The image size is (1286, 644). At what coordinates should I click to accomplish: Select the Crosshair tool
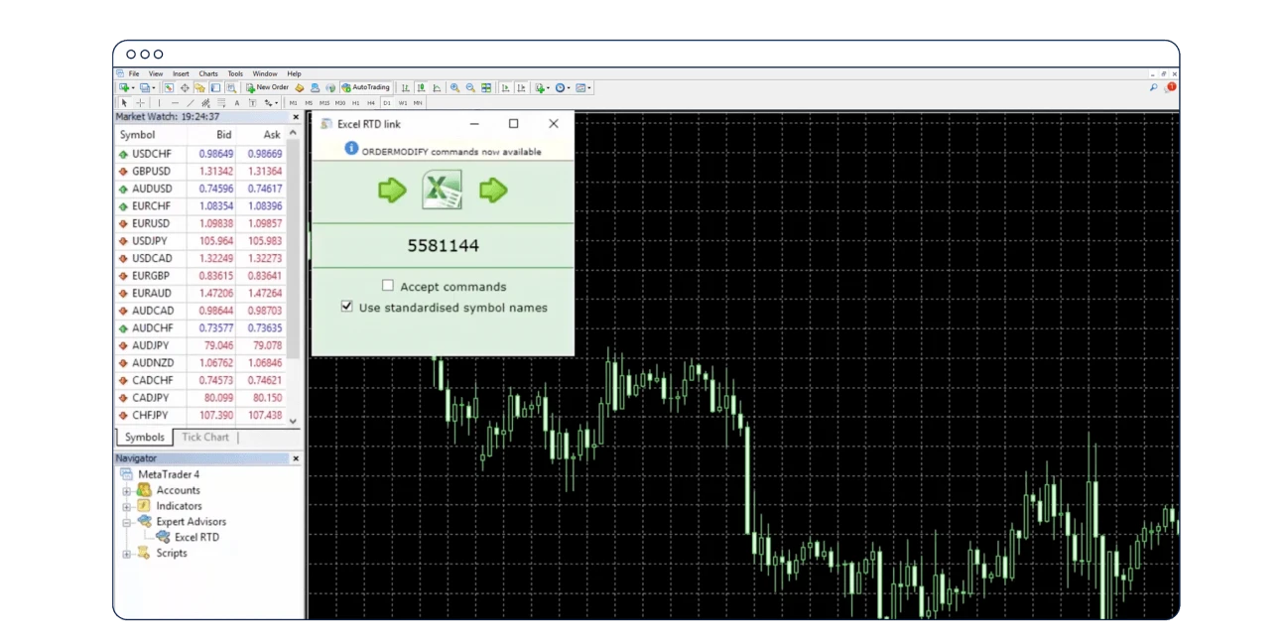(140, 101)
